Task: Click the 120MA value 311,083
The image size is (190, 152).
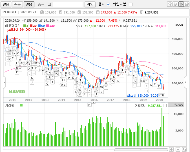Action: (161, 26)
